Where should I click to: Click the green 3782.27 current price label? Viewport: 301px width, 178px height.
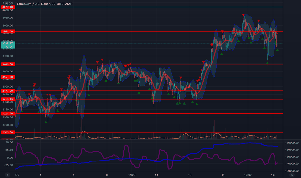8,45
